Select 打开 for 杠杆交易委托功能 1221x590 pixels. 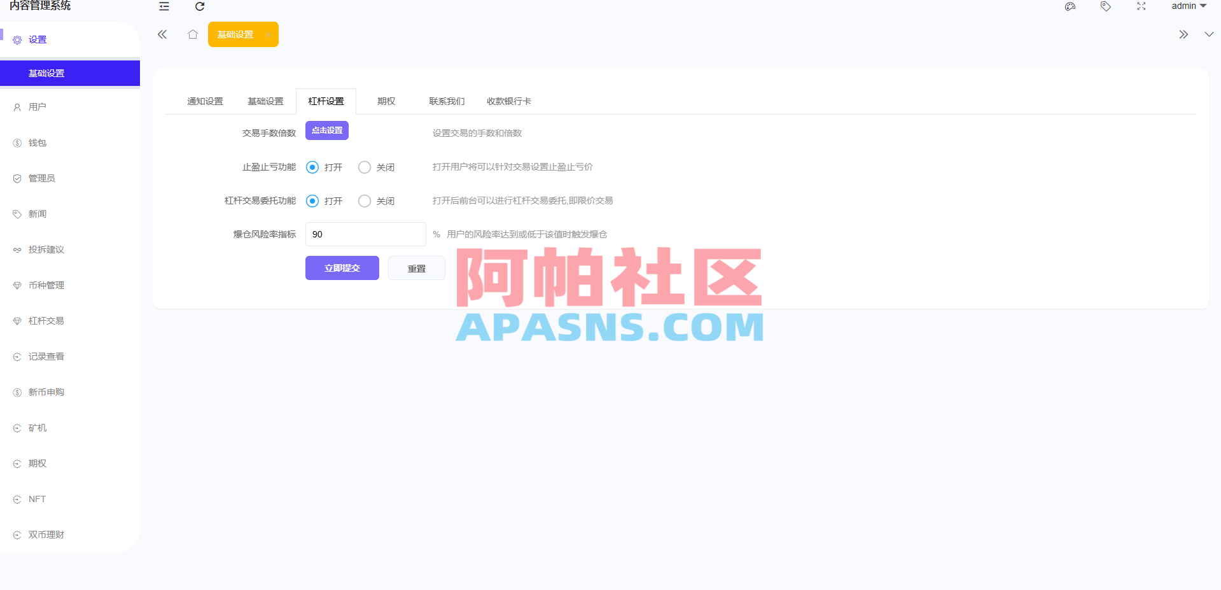pos(312,200)
